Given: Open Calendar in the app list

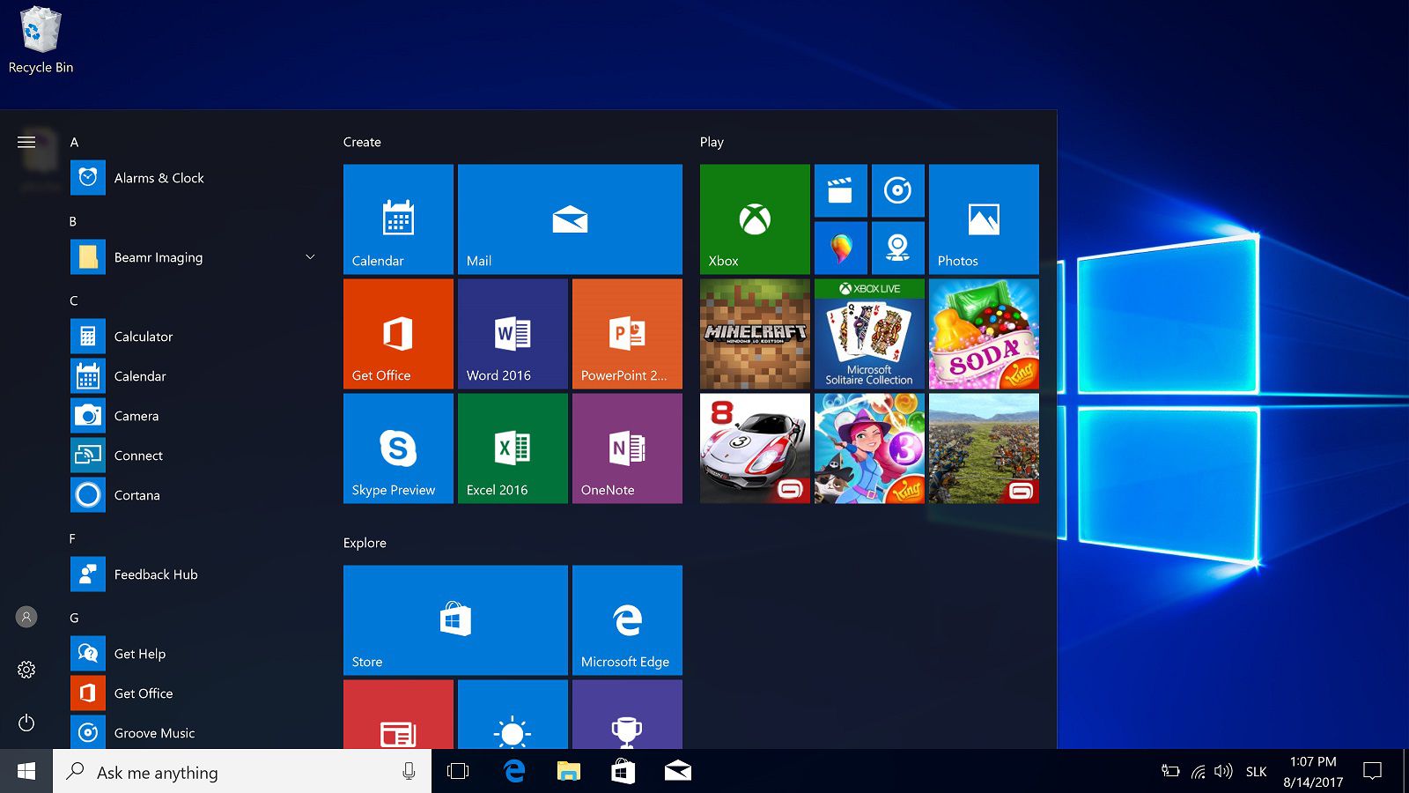Looking at the screenshot, I should [x=194, y=376].
